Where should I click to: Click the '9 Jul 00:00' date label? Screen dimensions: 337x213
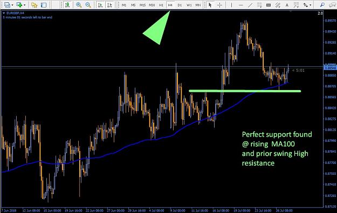point(178,211)
